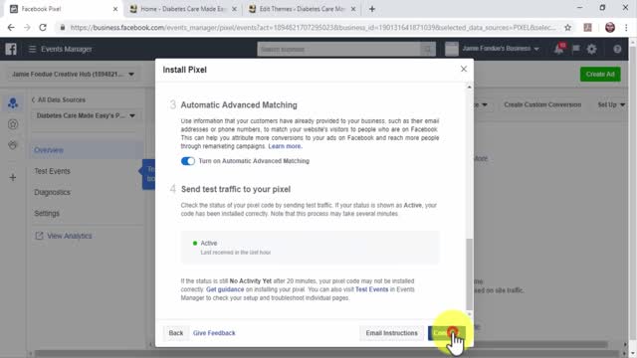Open Learn more link

pos(285,146)
